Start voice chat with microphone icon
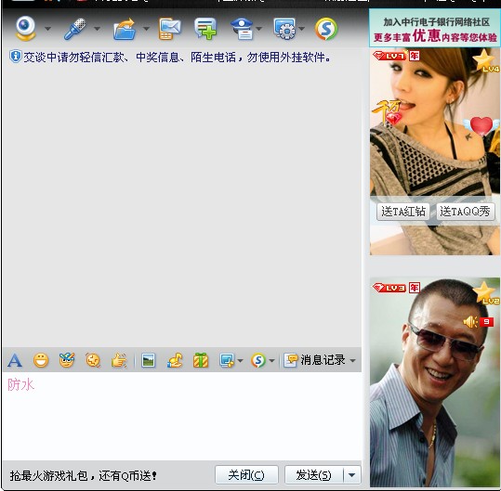The height and width of the screenshot is (491, 501). click(74, 29)
